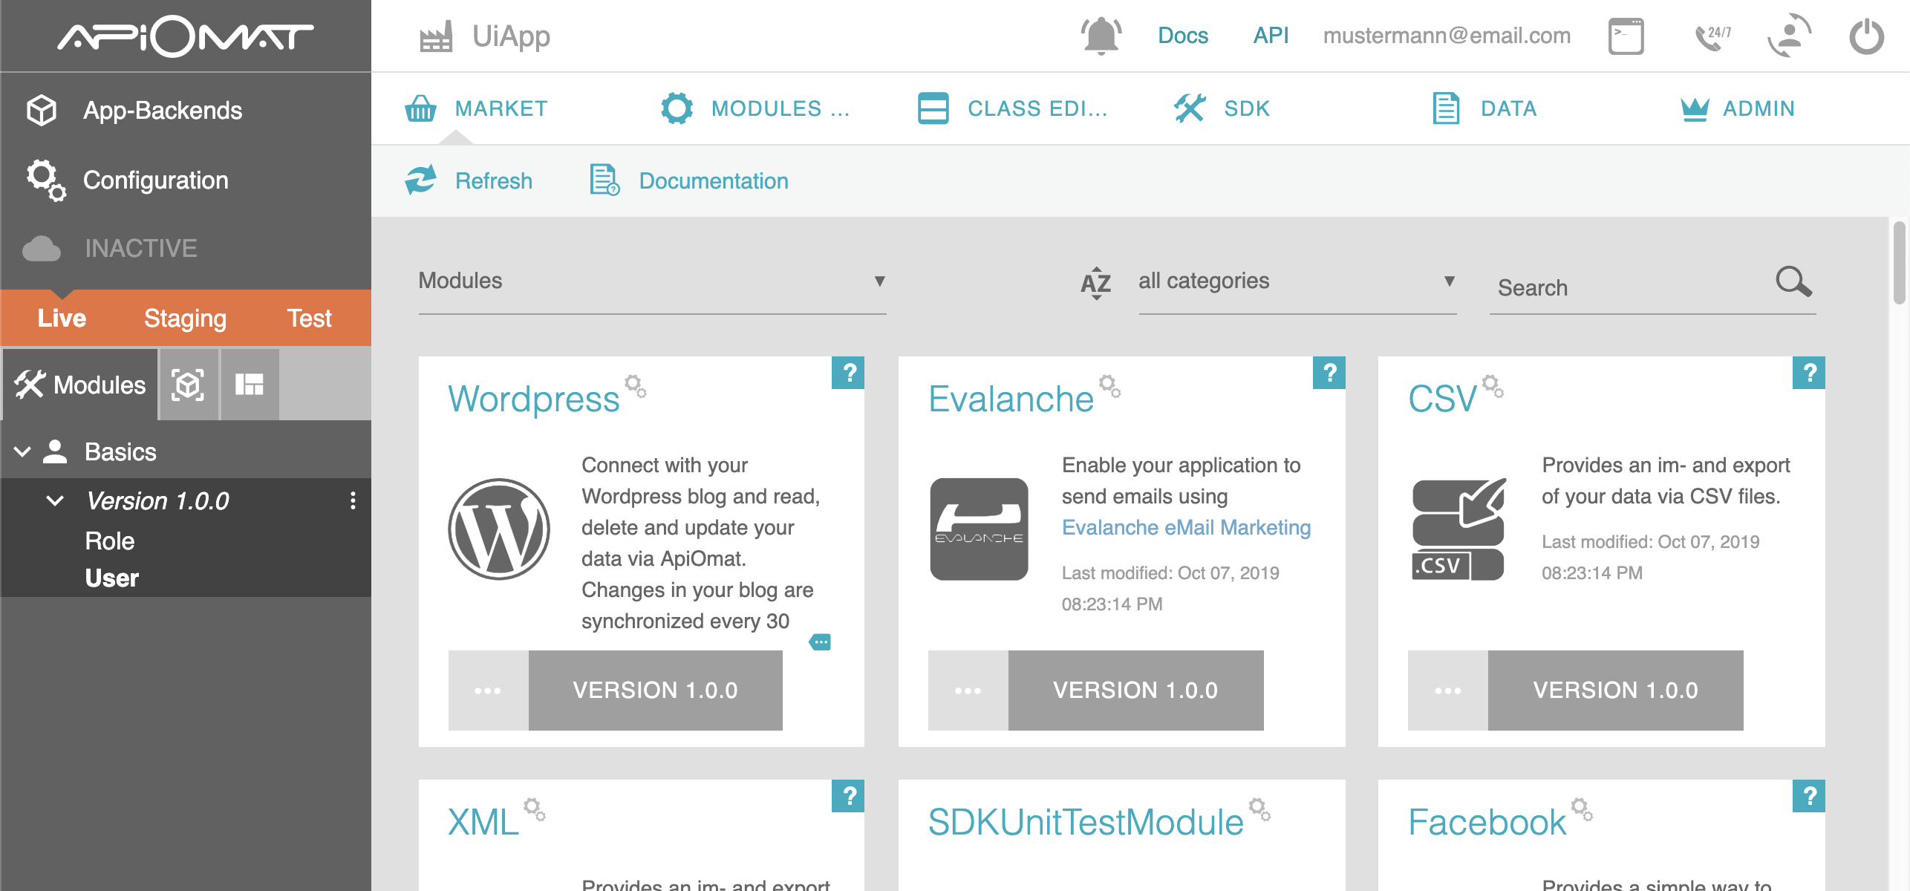Viewport: 1910px width, 891px height.
Task: Open help for CSV module
Action: tap(1809, 373)
